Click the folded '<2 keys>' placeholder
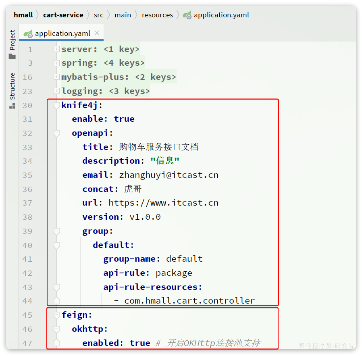The width and height of the screenshot is (362, 356). [x=156, y=77]
